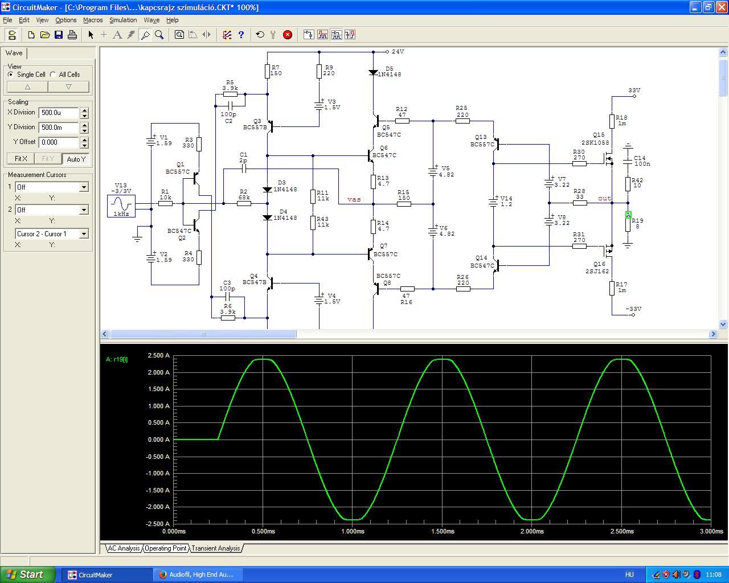Image resolution: width=729 pixels, height=583 pixels.
Task: Click the blue question mark Help icon
Action: point(241,35)
